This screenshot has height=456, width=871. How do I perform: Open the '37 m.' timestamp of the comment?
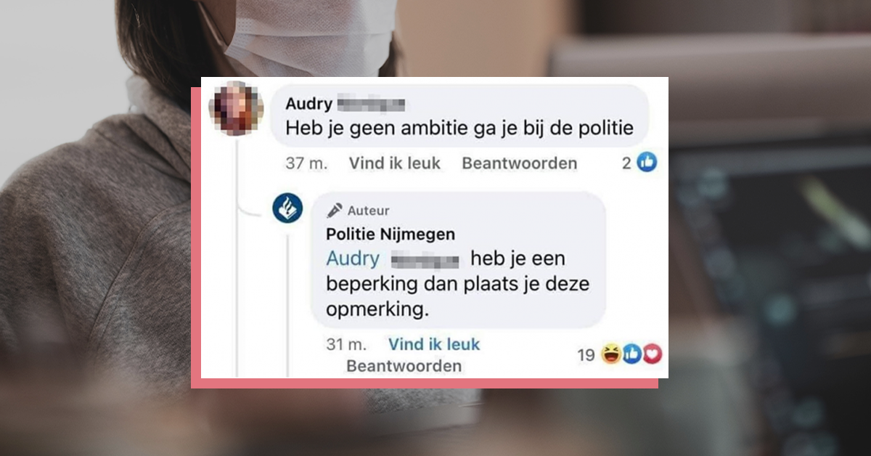[x=306, y=163]
